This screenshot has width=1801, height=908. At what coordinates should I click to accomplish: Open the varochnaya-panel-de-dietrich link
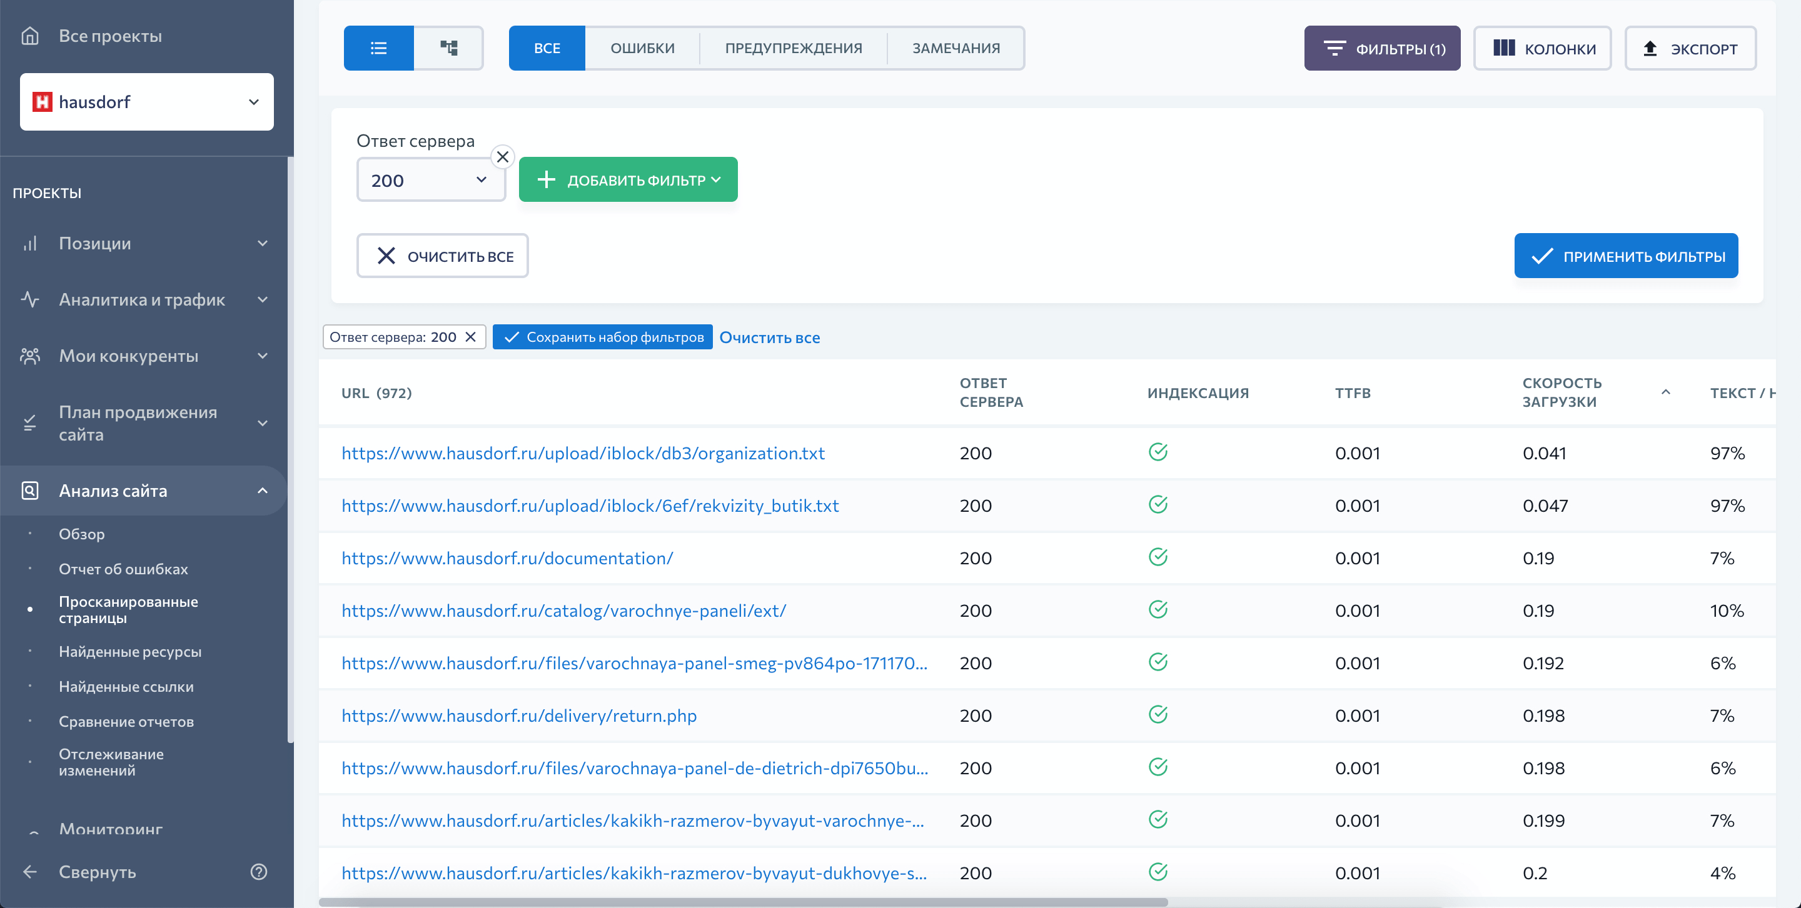point(635,768)
